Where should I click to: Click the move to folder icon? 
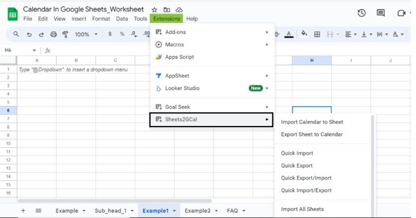167,10
